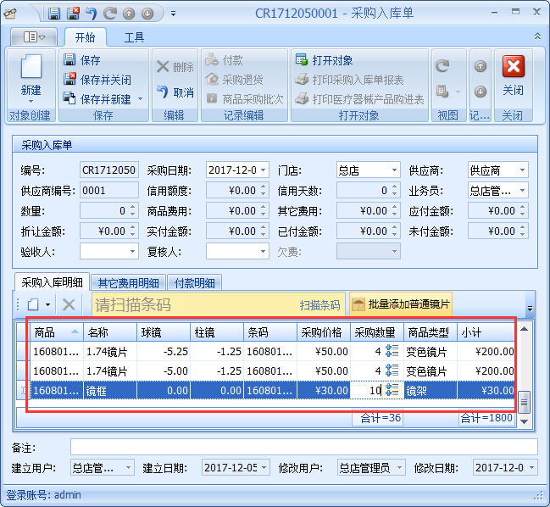Click the delete row X icon in detail toolbar
This screenshot has width=550, height=507.
[69, 304]
